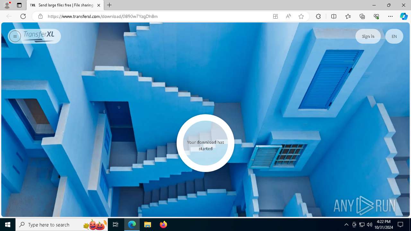Open the Favorites list

point(348,16)
